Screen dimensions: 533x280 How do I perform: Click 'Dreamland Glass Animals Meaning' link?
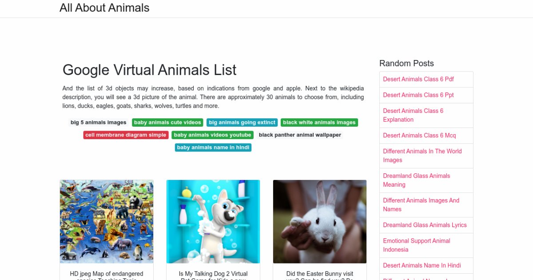(x=417, y=180)
